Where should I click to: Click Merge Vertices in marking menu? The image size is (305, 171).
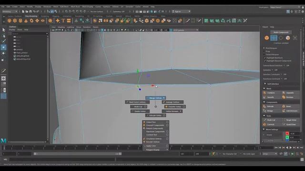point(156,98)
